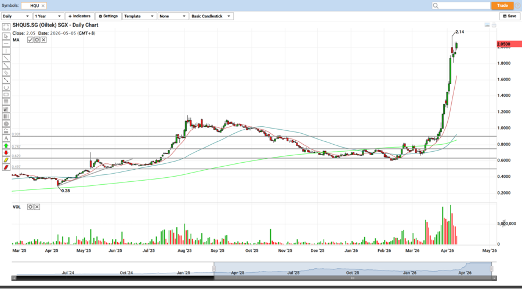
Task: Choose the vertical line drawing tool
Action: click(x=6, y=51)
